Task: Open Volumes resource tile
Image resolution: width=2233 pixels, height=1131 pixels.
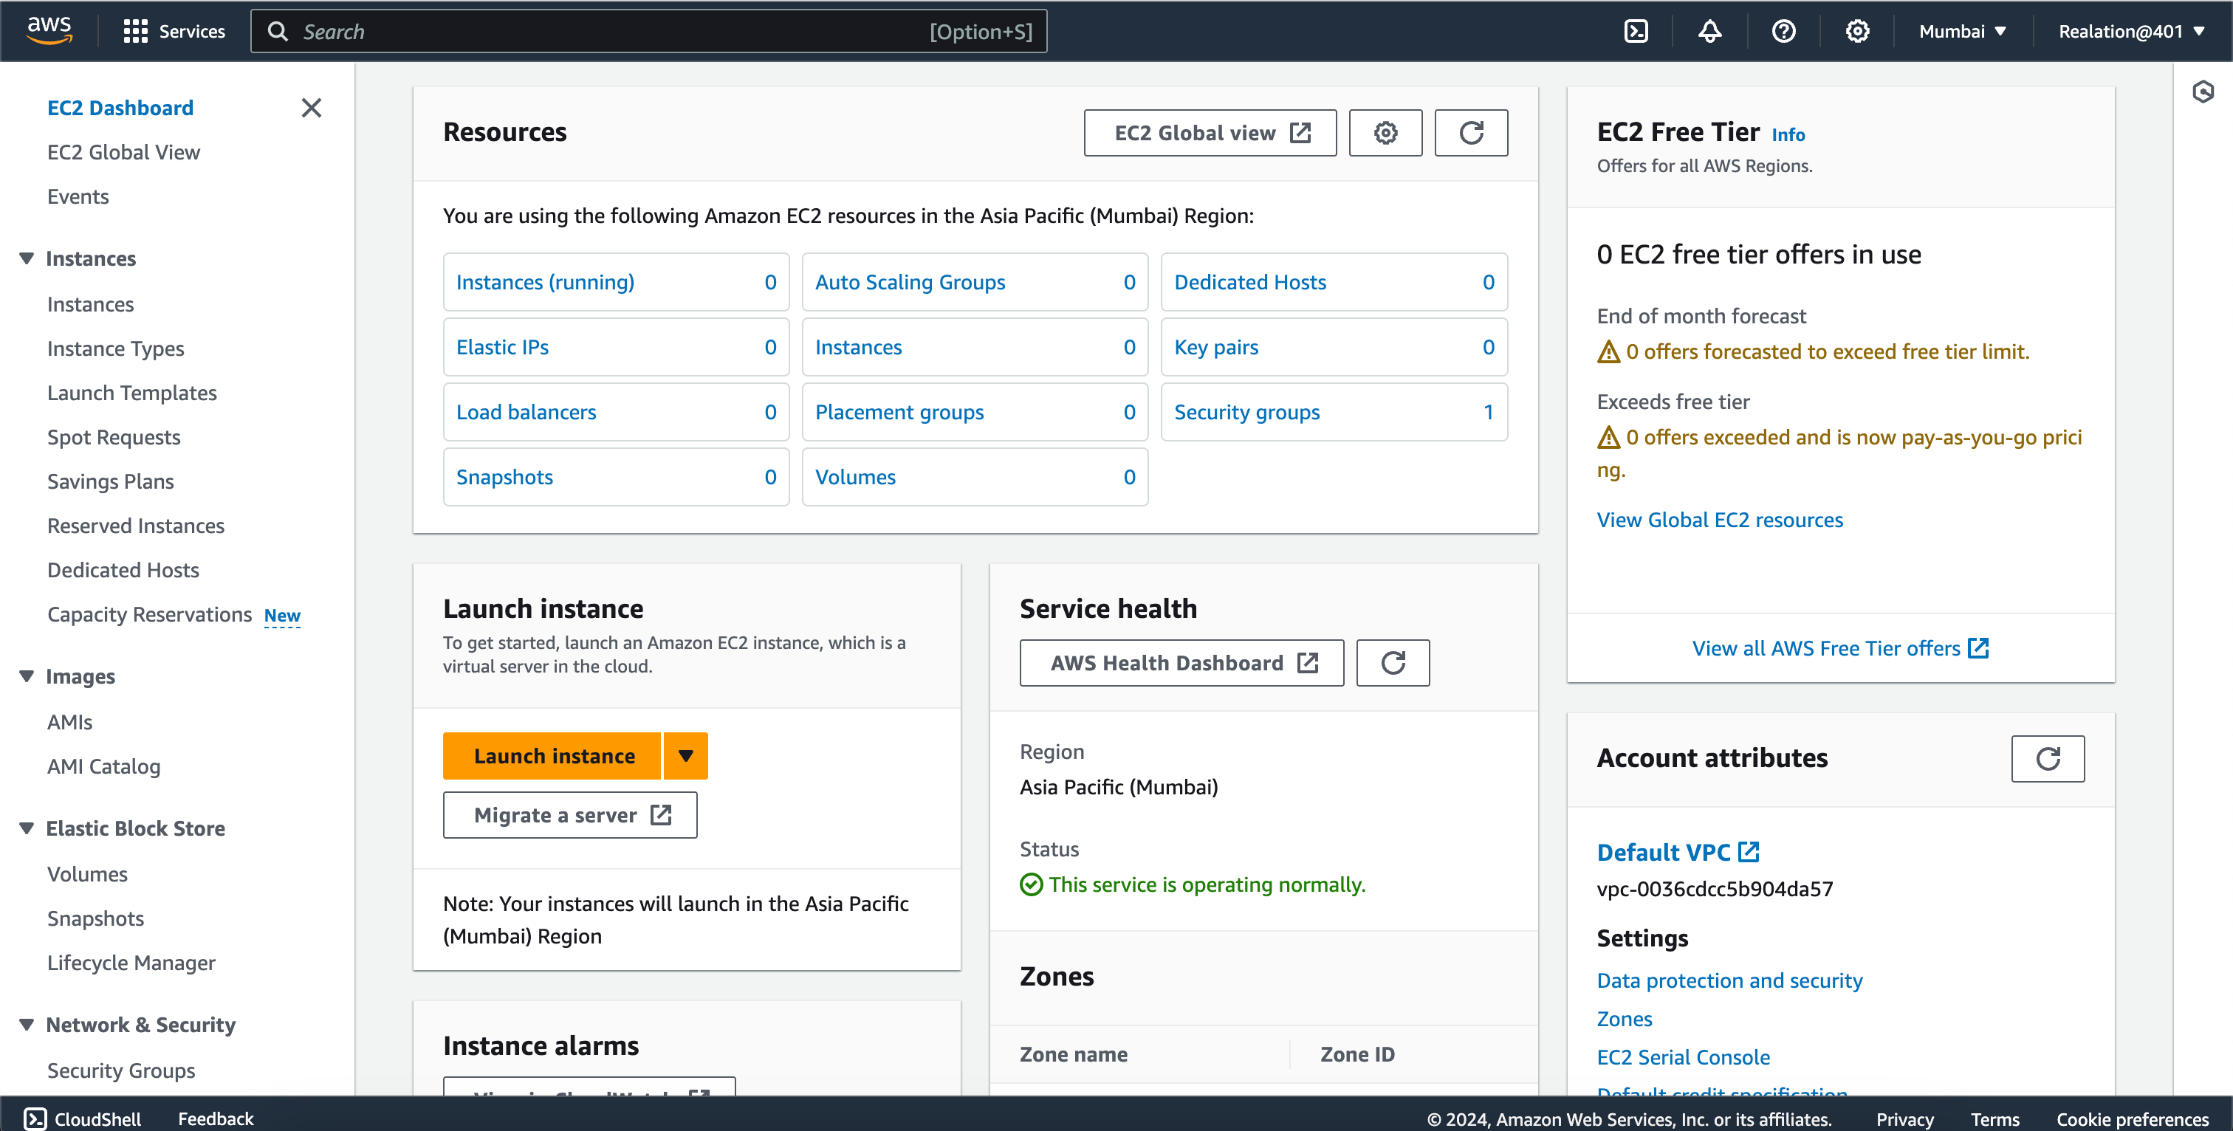Action: coord(975,477)
